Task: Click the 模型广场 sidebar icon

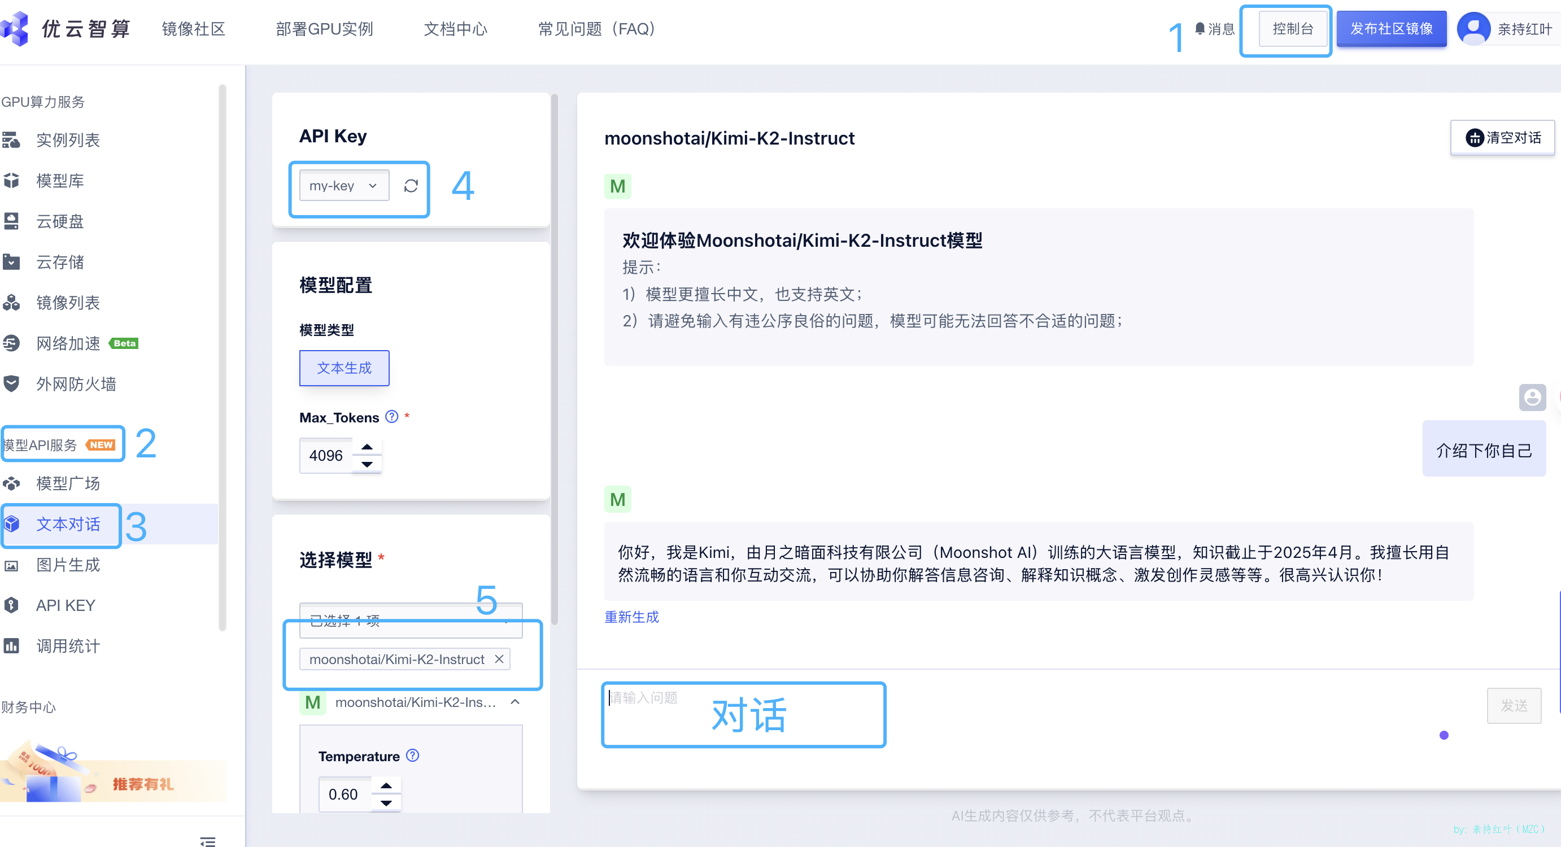Action: click(x=11, y=483)
